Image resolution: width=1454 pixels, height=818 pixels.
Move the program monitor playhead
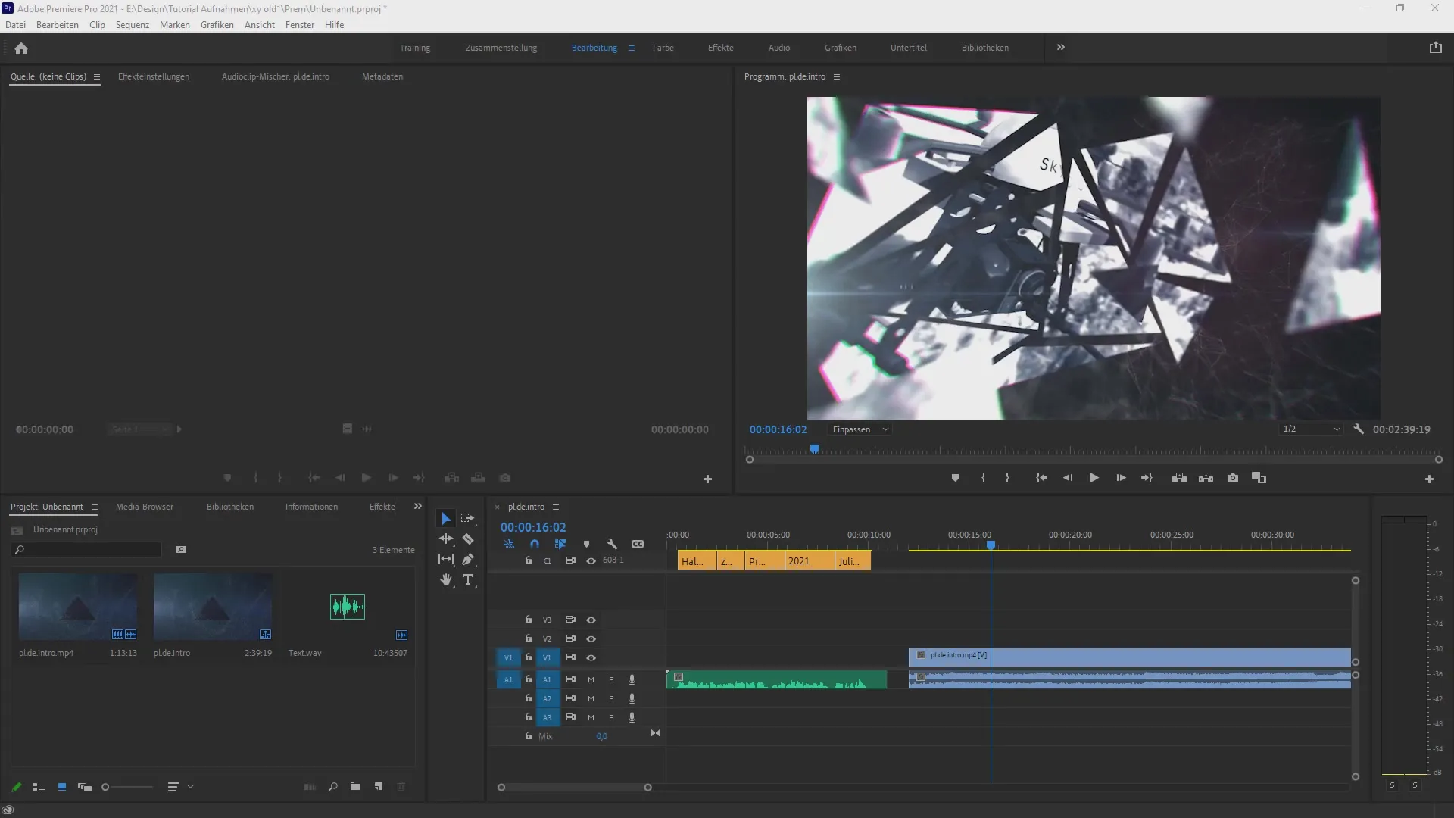[x=814, y=449]
